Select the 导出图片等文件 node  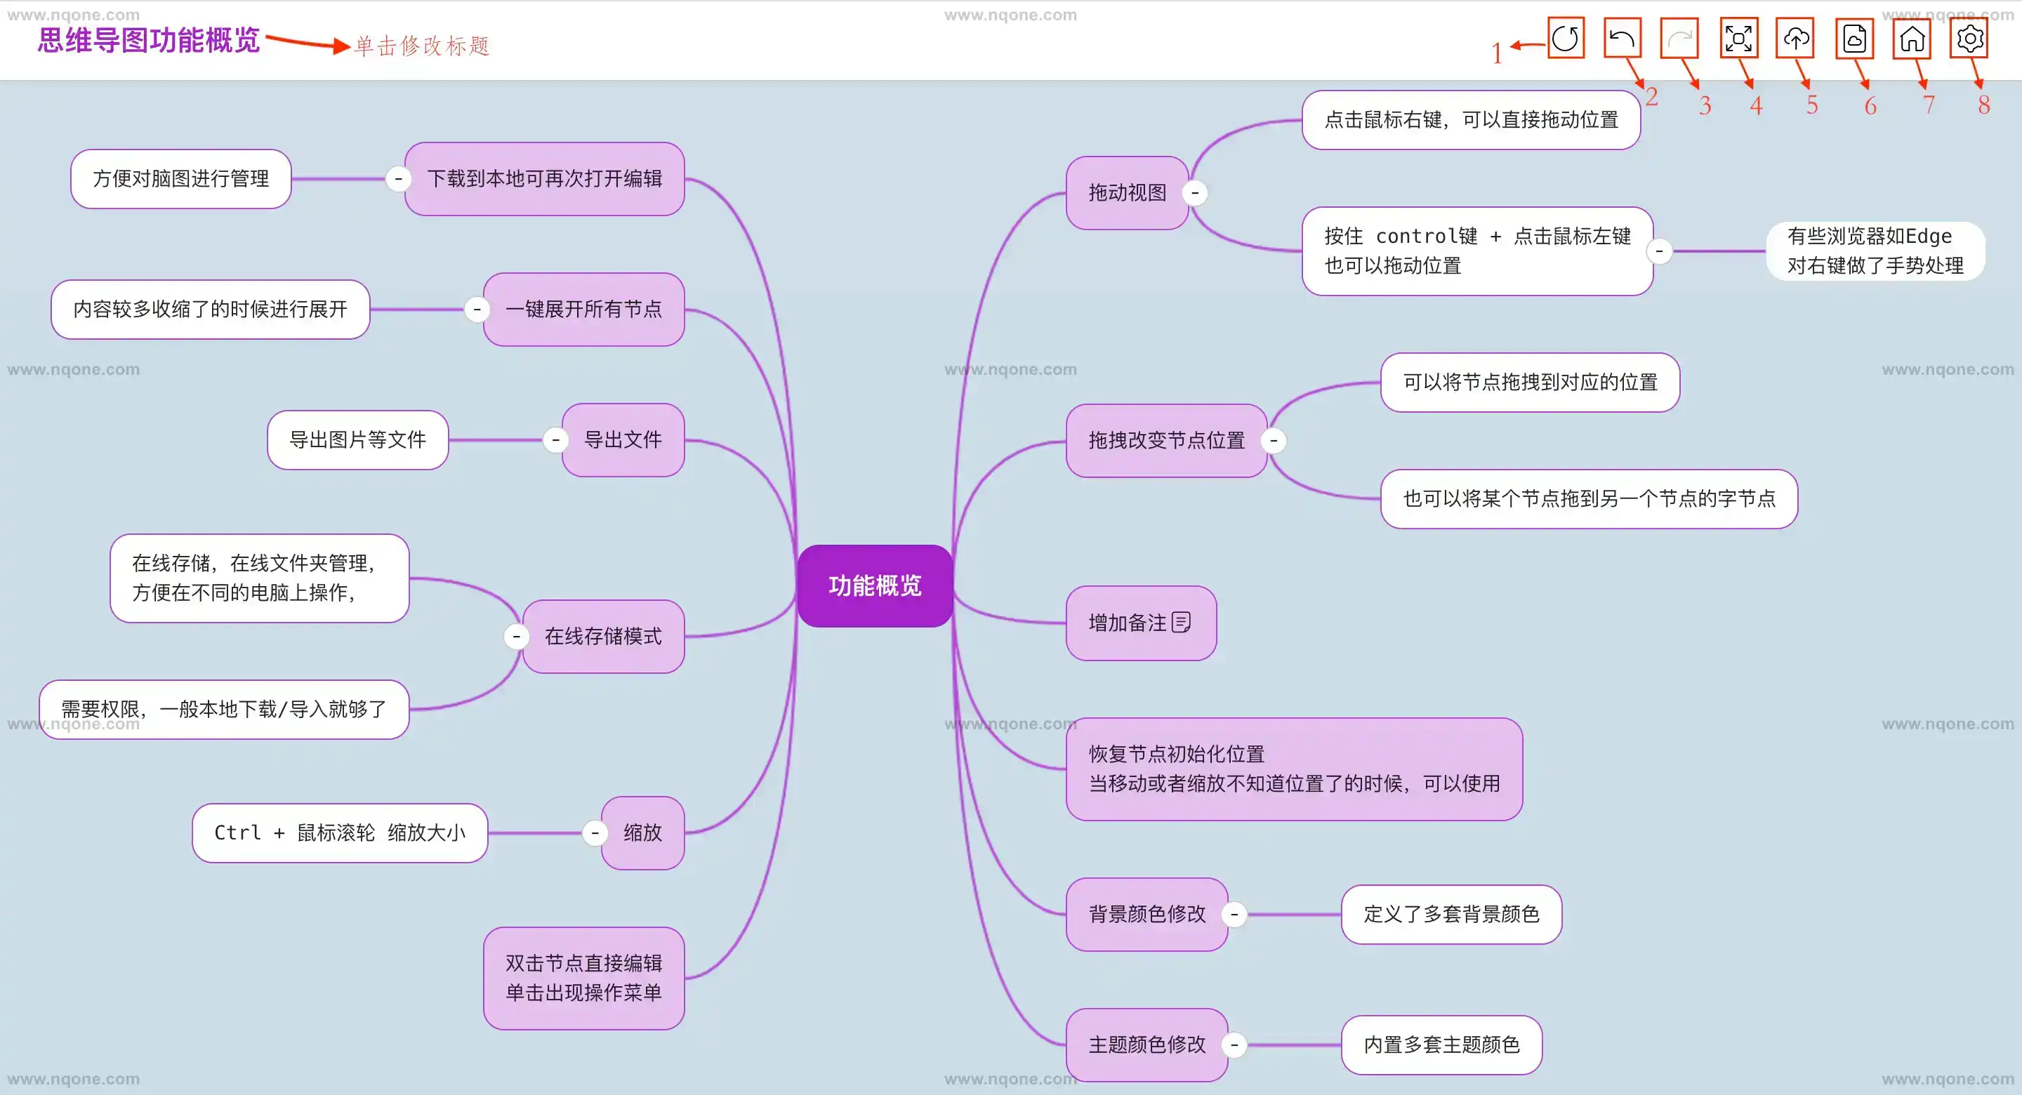point(358,439)
